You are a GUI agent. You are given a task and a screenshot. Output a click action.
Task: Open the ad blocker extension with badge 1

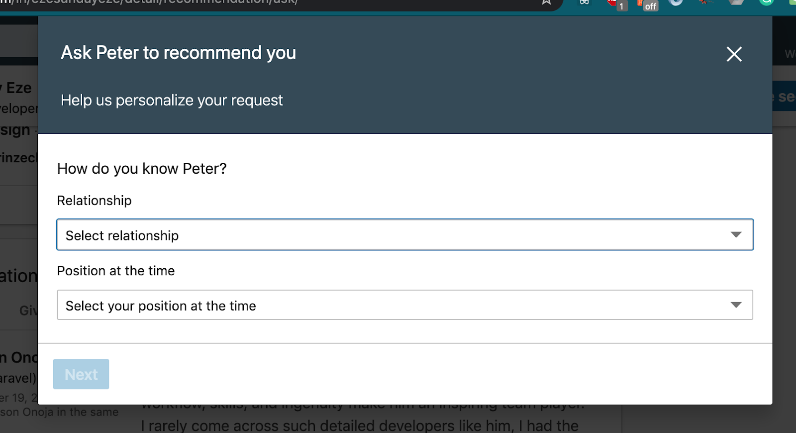pos(614,3)
